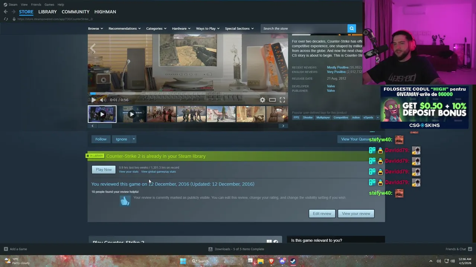This screenshot has height=267, width=476.
Task: Expand the Categories dropdown
Action: pyautogui.click(x=156, y=29)
